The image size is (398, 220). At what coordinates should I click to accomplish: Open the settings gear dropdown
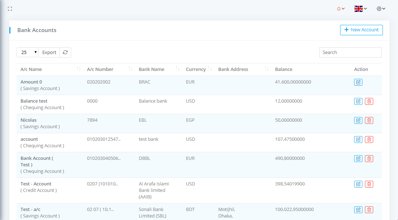coord(381,9)
